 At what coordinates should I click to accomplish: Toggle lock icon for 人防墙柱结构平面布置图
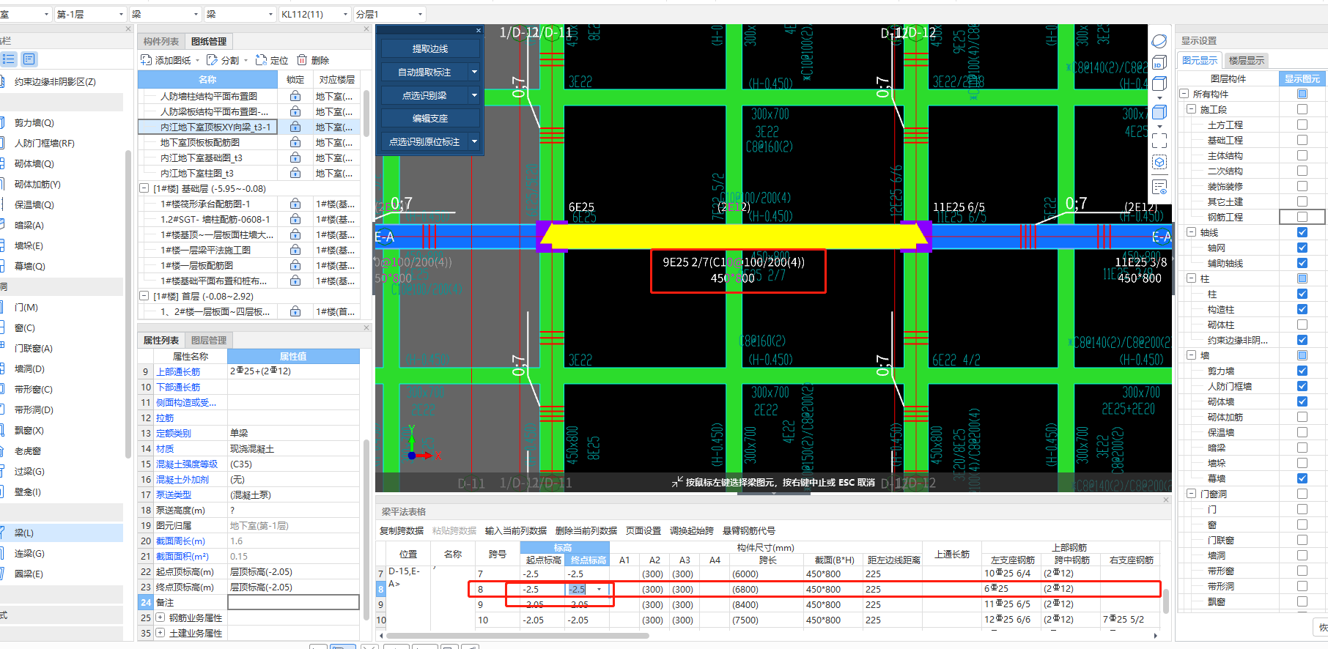pyautogui.click(x=295, y=96)
